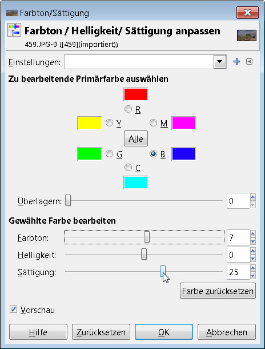Decrease Helligkeit value with down arrow

coord(253,259)
